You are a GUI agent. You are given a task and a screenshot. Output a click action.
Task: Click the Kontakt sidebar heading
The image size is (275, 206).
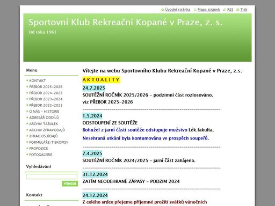point(34,195)
